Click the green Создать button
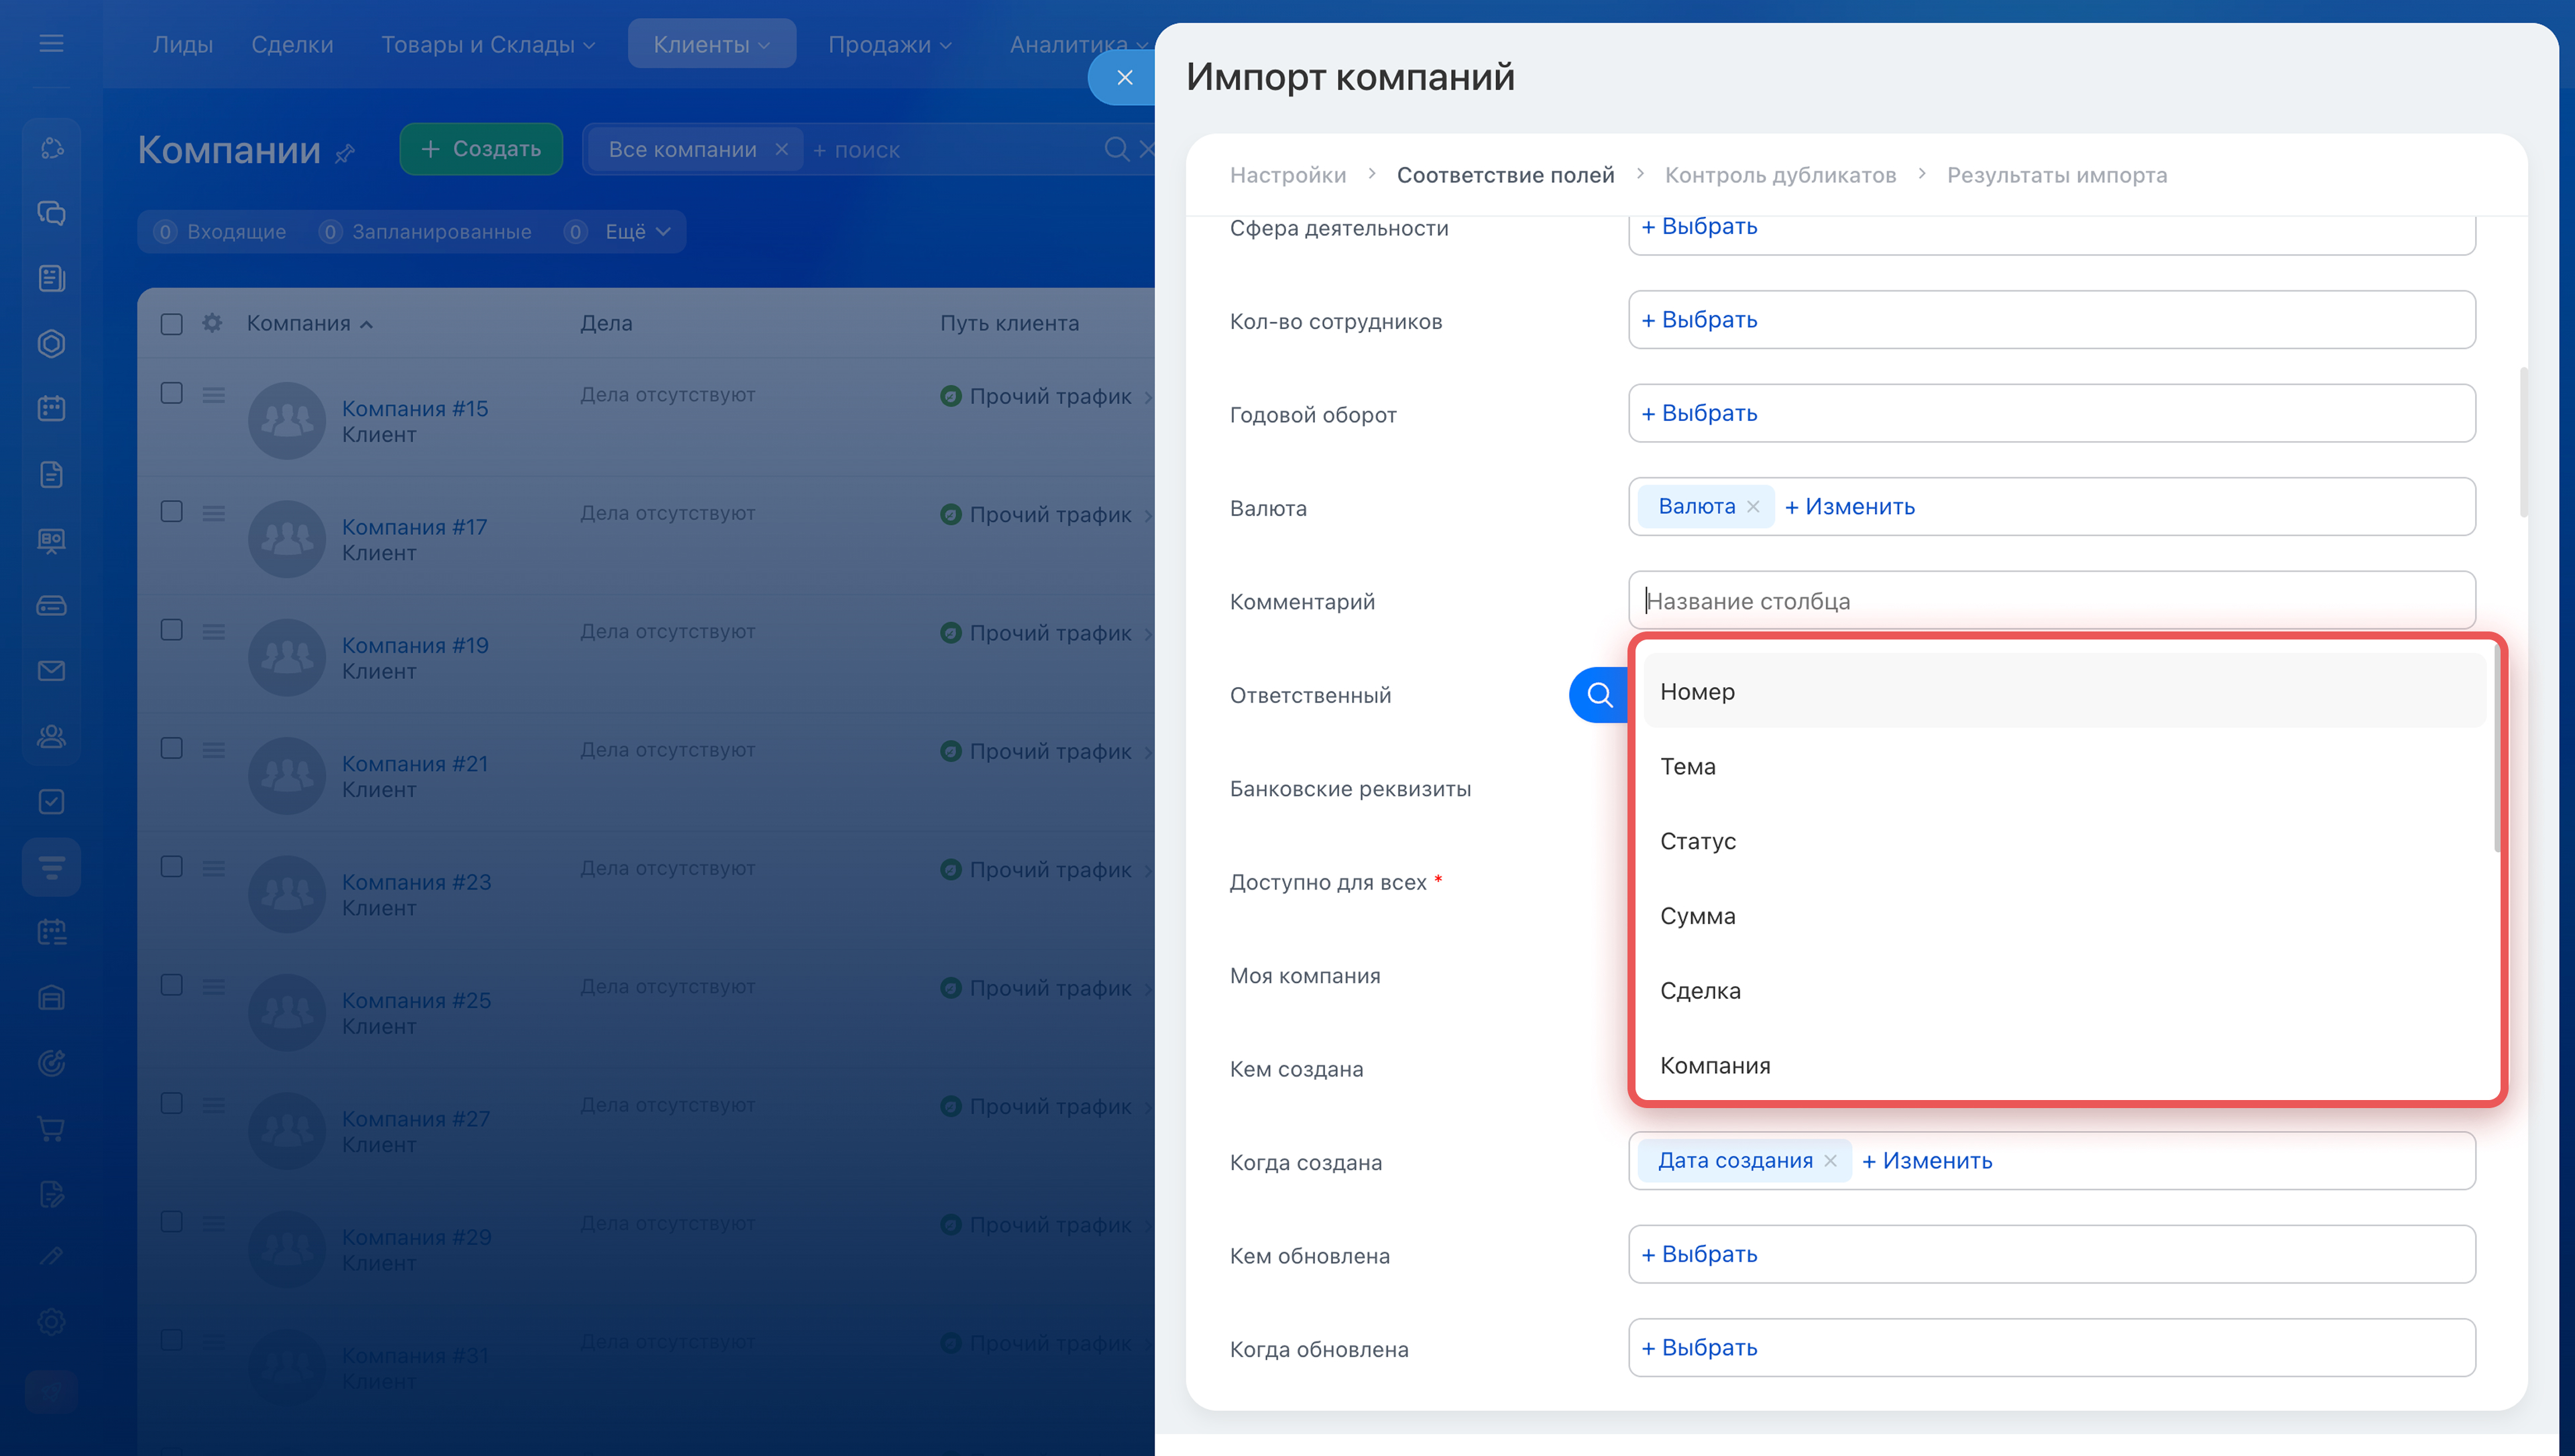This screenshot has height=1456, width=2575. [x=481, y=149]
